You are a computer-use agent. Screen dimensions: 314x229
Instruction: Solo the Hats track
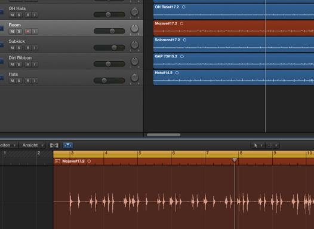(x=19, y=81)
